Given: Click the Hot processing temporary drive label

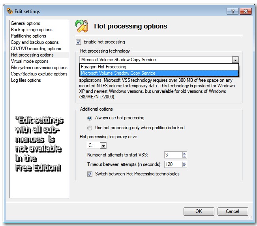Looking at the screenshot, I should coord(109,137).
